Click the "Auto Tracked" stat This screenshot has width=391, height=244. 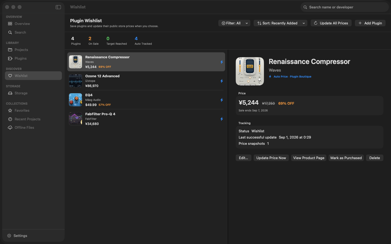143,41
